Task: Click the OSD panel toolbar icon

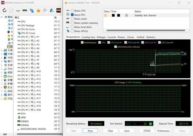Action: coord(59,10)
